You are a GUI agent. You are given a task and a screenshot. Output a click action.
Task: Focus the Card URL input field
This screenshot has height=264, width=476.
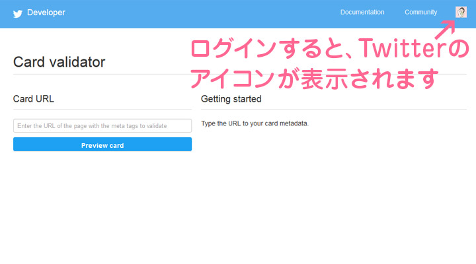click(x=102, y=125)
